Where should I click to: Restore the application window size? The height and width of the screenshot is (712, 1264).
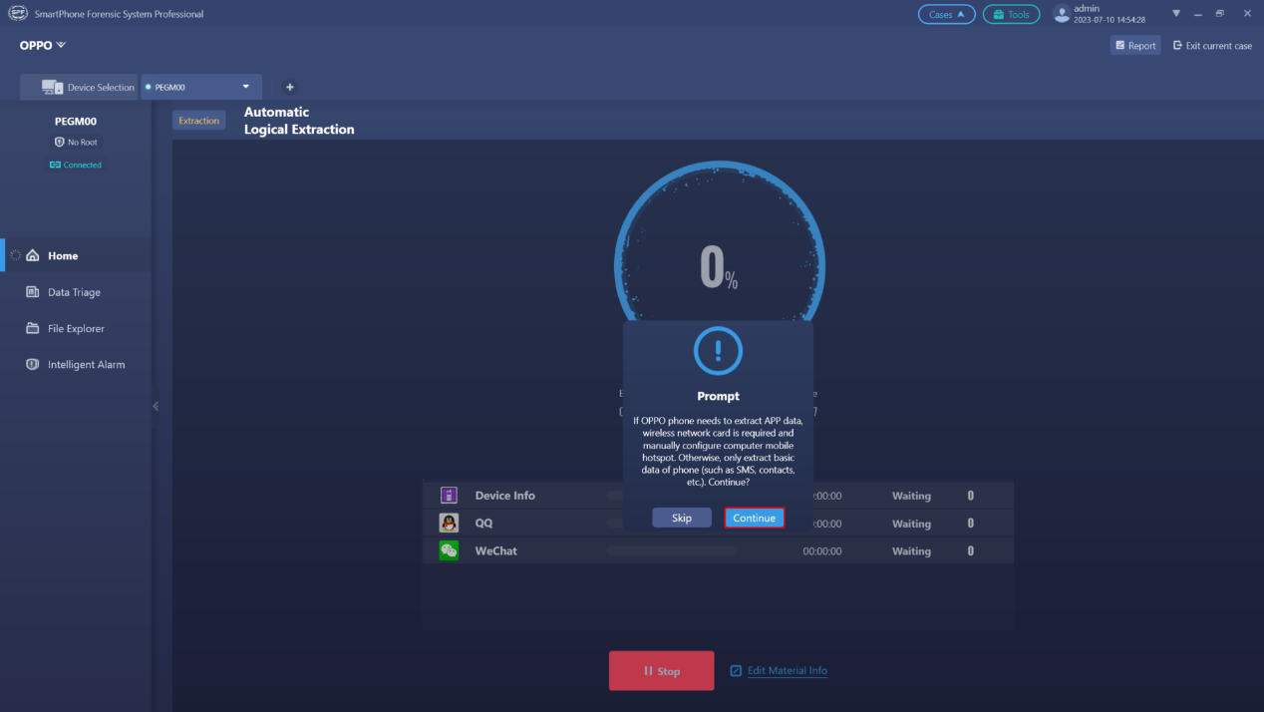tap(1220, 14)
